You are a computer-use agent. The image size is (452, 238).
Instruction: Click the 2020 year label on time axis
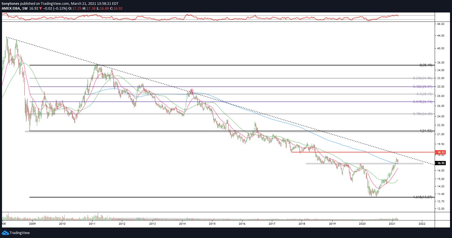(x=362, y=224)
